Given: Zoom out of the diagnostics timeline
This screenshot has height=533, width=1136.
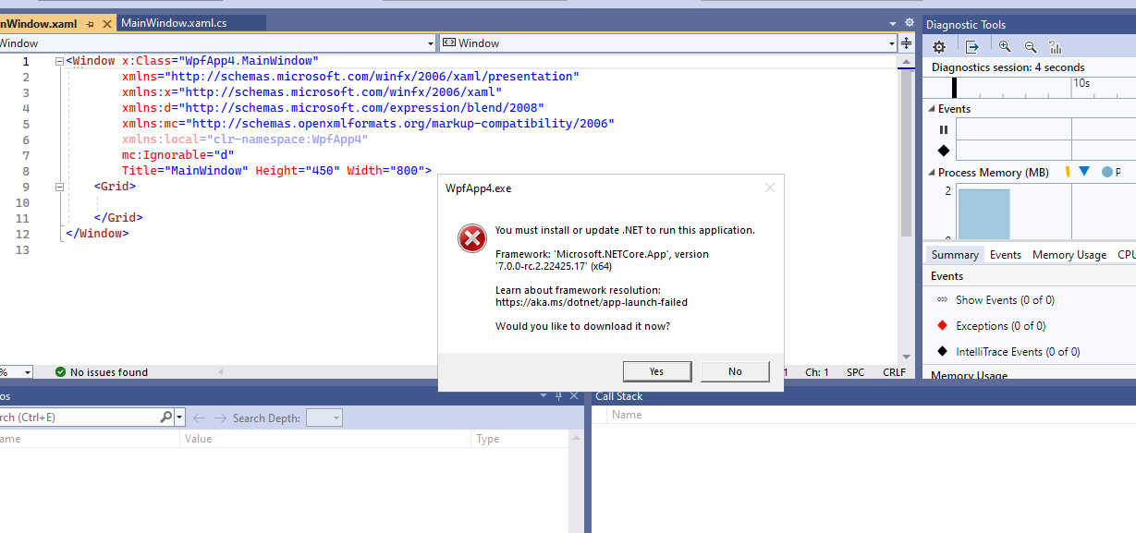Looking at the screenshot, I should click(1031, 47).
